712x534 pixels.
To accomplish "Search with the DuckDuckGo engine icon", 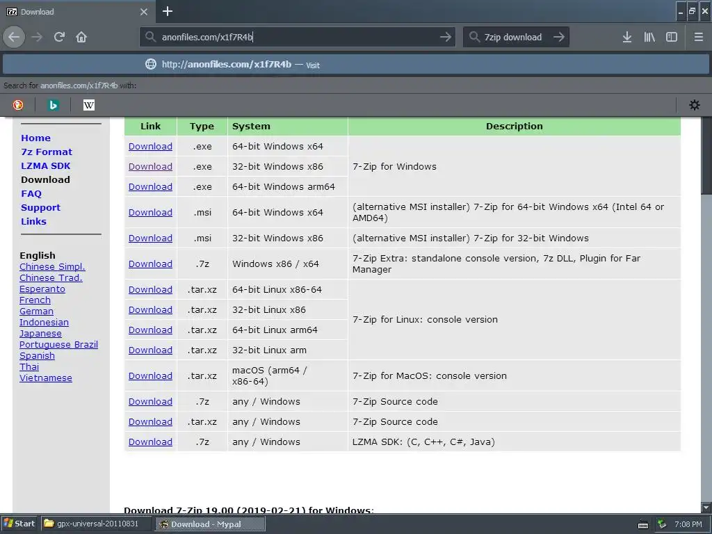I will pyautogui.click(x=17, y=105).
